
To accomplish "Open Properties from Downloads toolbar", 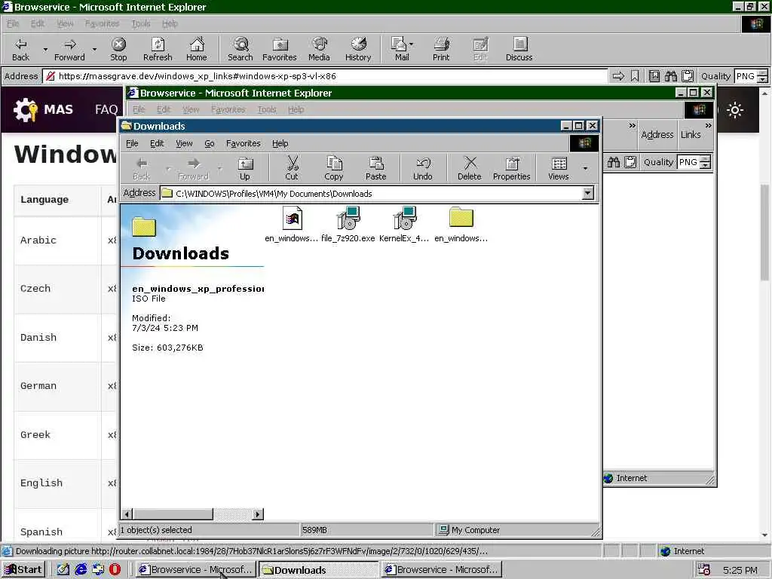I will (x=512, y=168).
